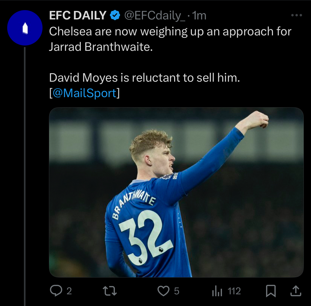Open the @EFCdaily_ handle link
Screen dimensions: 311x306
click(155, 16)
